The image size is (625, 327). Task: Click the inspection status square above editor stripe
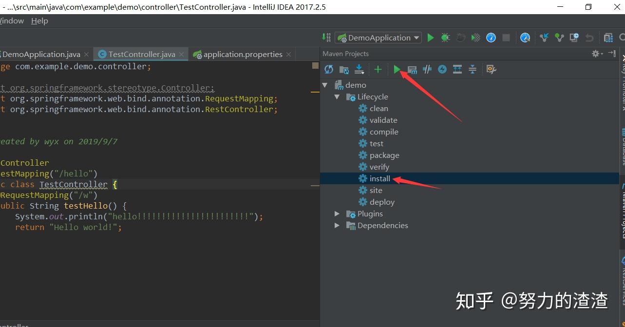315,65
